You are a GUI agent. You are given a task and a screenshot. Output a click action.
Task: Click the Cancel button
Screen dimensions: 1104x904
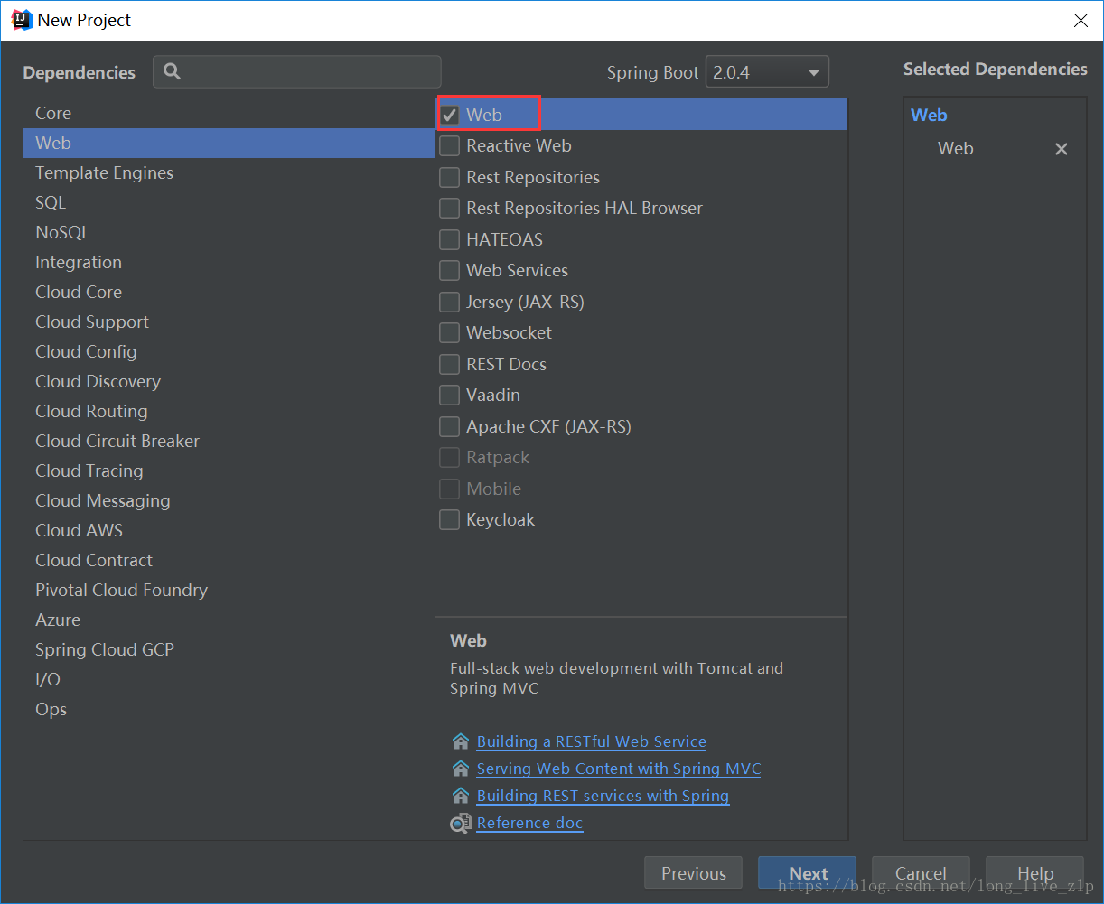click(x=921, y=873)
